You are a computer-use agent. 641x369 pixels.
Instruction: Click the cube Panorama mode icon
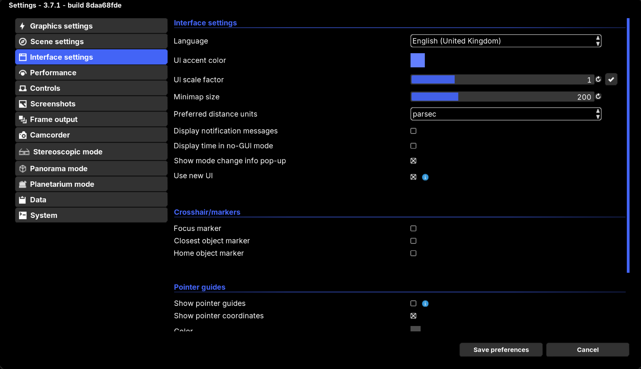pos(23,169)
